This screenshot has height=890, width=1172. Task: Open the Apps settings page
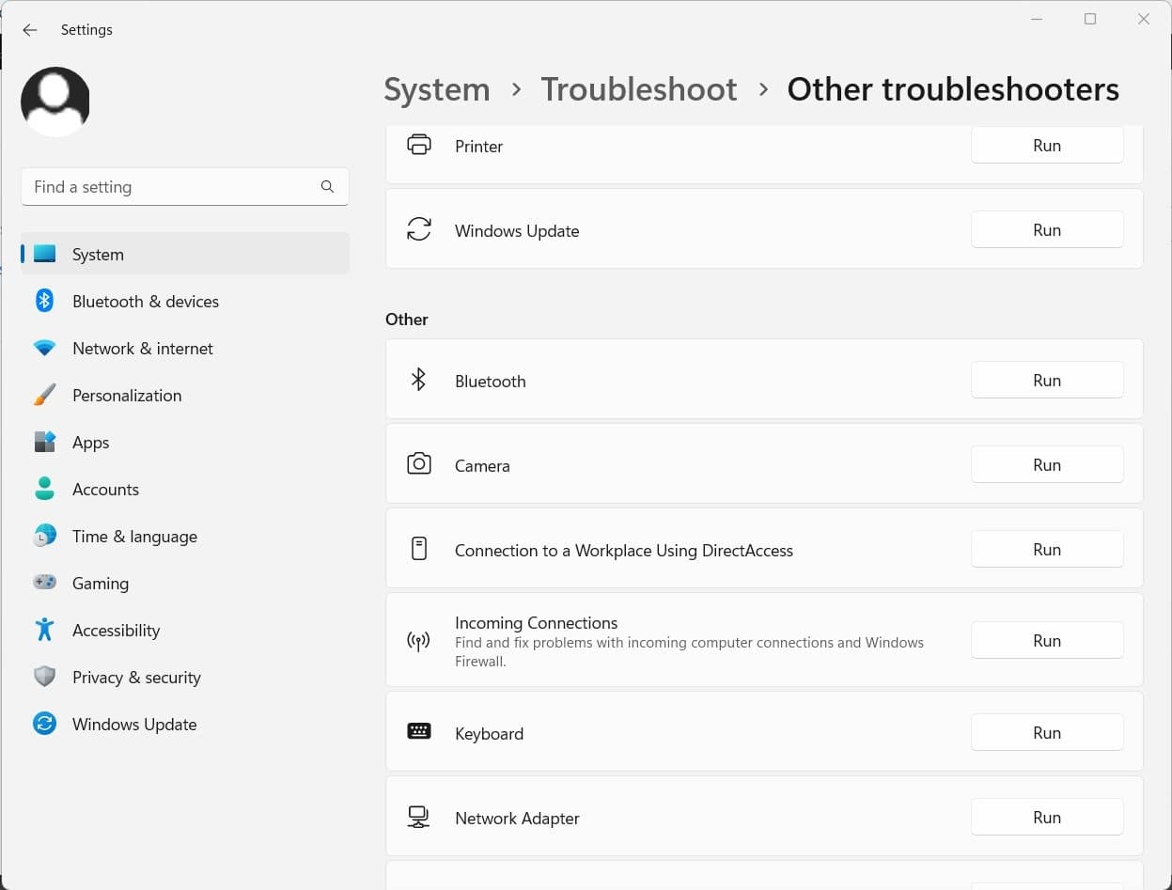click(x=91, y=443)
